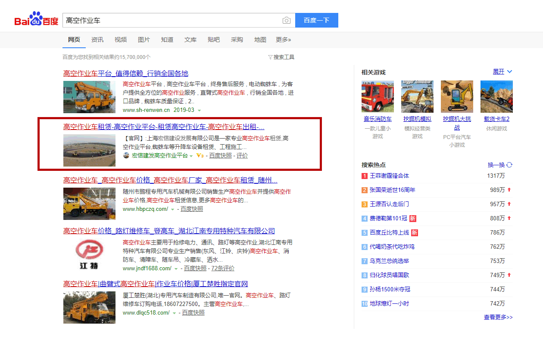The height and width of the screenshot is (346, 543).
Task: Click the 江特 logo thumbnail
Action: click(90, 255)
